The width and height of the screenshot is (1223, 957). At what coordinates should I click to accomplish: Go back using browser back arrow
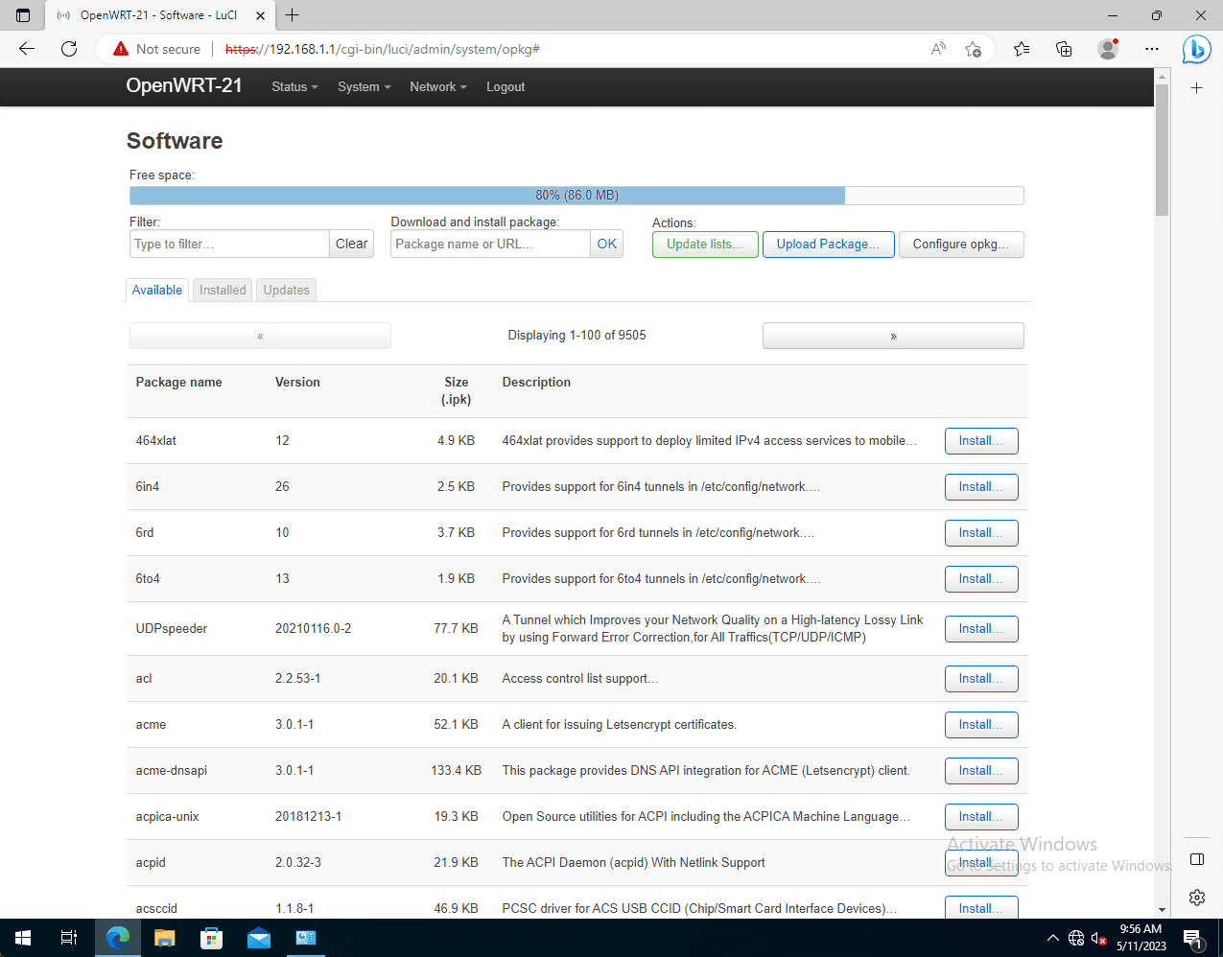[27, 49]
